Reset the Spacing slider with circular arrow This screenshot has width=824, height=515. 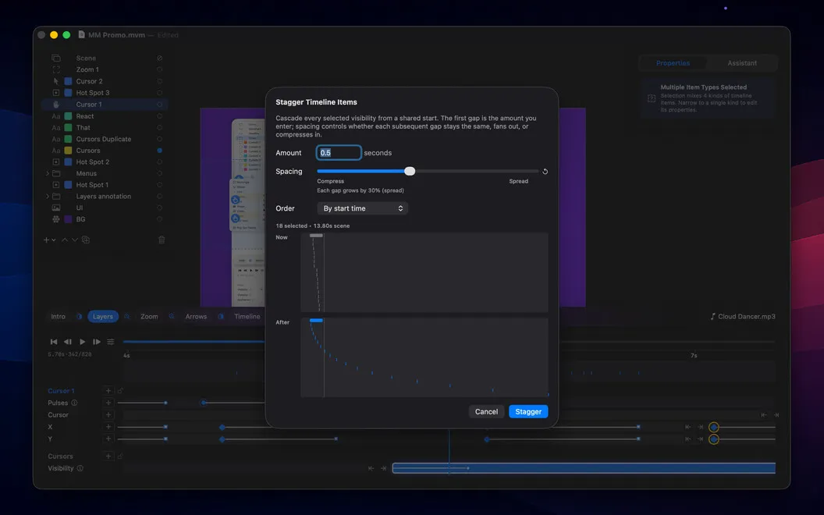pyautogui.click(x=545, y=172)
